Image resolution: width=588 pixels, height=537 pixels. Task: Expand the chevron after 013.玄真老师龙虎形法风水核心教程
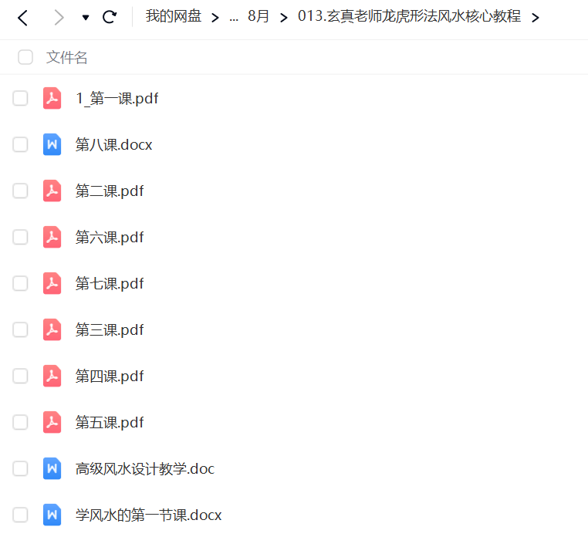click(536, 17)
